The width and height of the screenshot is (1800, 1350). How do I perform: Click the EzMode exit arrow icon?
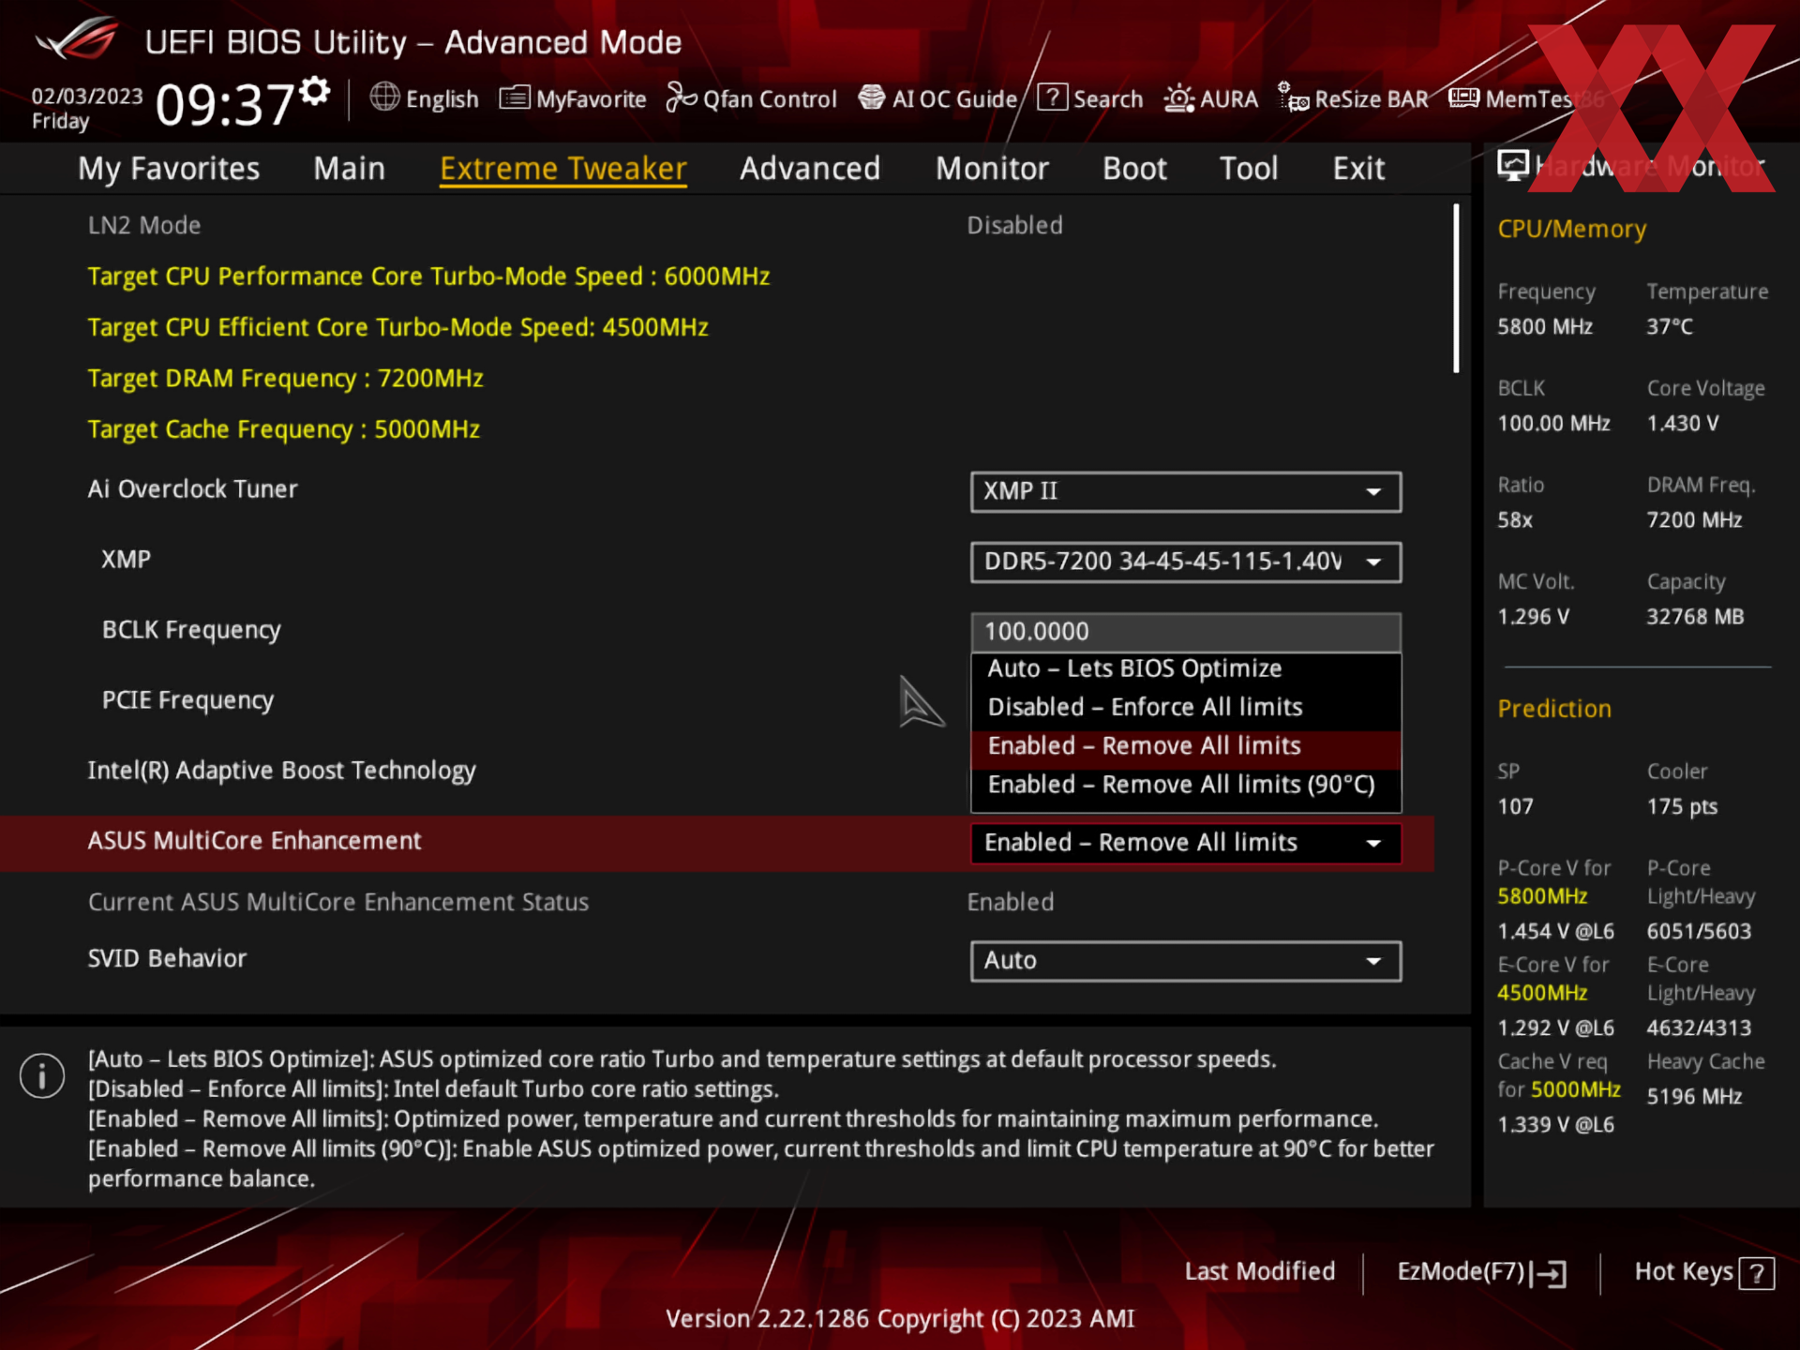[1549, 1273]
